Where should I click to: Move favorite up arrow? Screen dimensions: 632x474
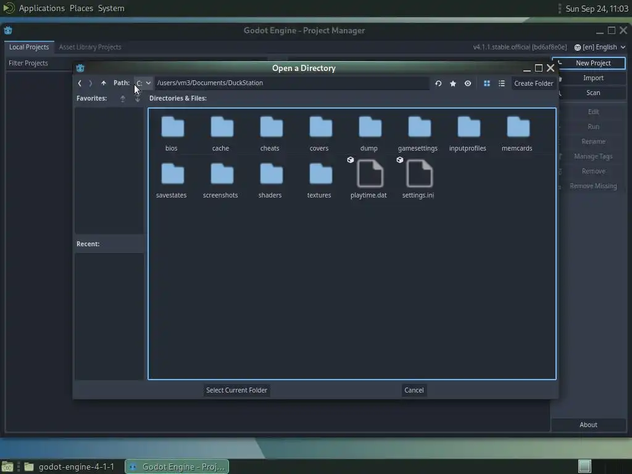123,98
